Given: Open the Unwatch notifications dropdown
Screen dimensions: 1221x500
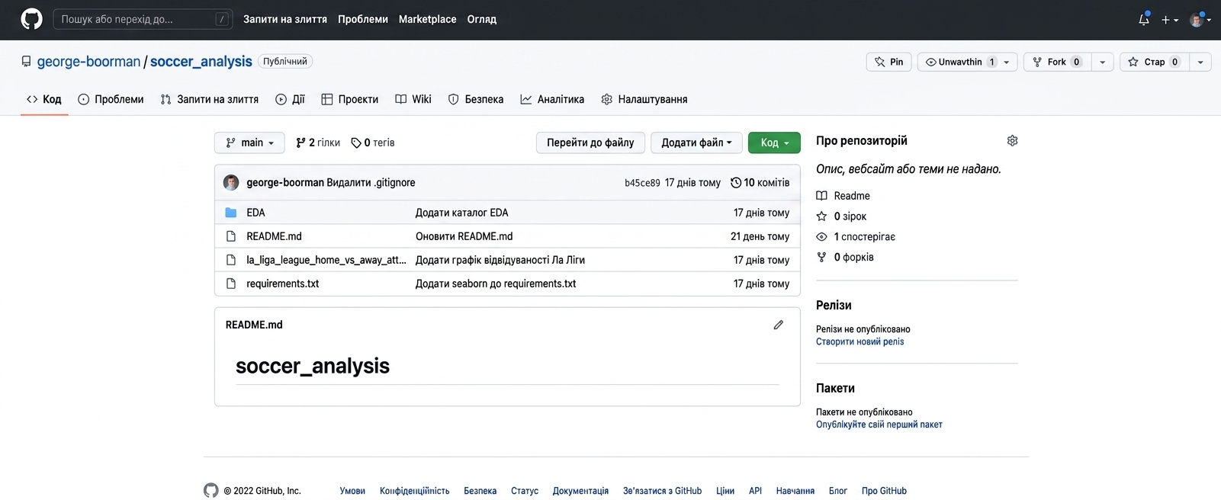Looking at the screenshot, I should tap(967, 62).
